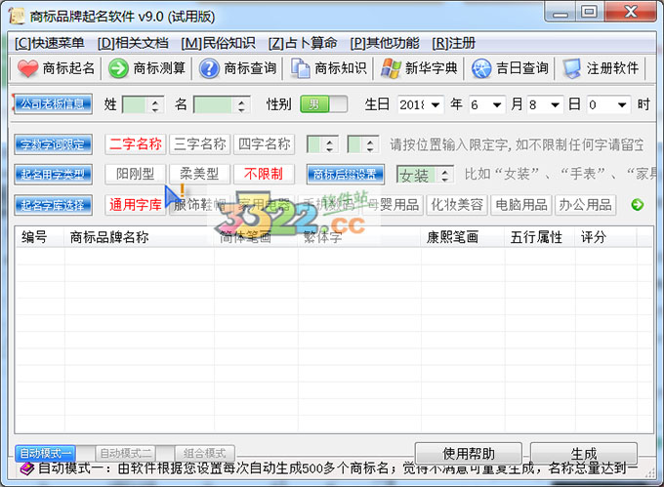Image resolution: width=664 pixels, height=487 pixels.
Task: Sort by 编号 column header
Action: [x=40, y=237]
